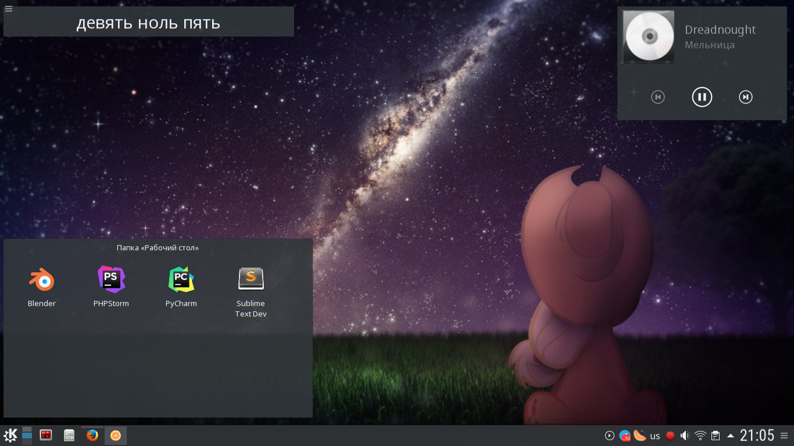Open the volume control in the tray
The height and width of the screenshot is (446, 794).
(685, 436)
